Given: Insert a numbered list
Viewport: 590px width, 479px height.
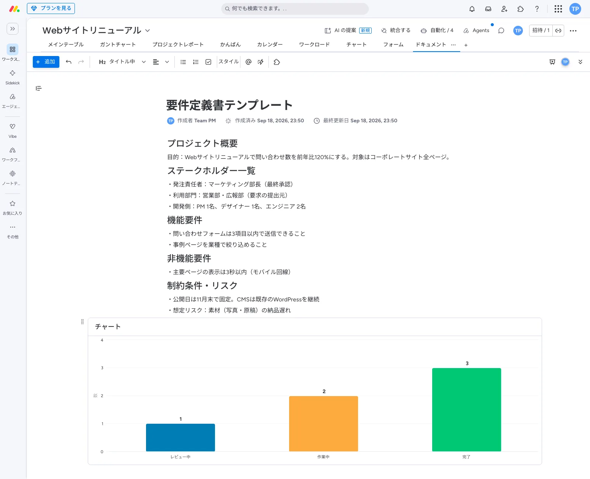Looking at the screenshot, I should click(196, 62).
